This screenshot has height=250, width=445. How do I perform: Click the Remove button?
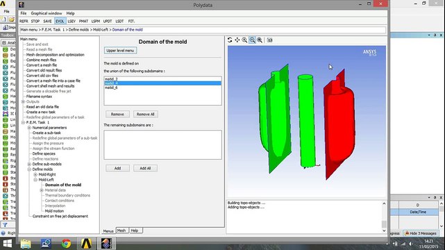tap(117, 114)
